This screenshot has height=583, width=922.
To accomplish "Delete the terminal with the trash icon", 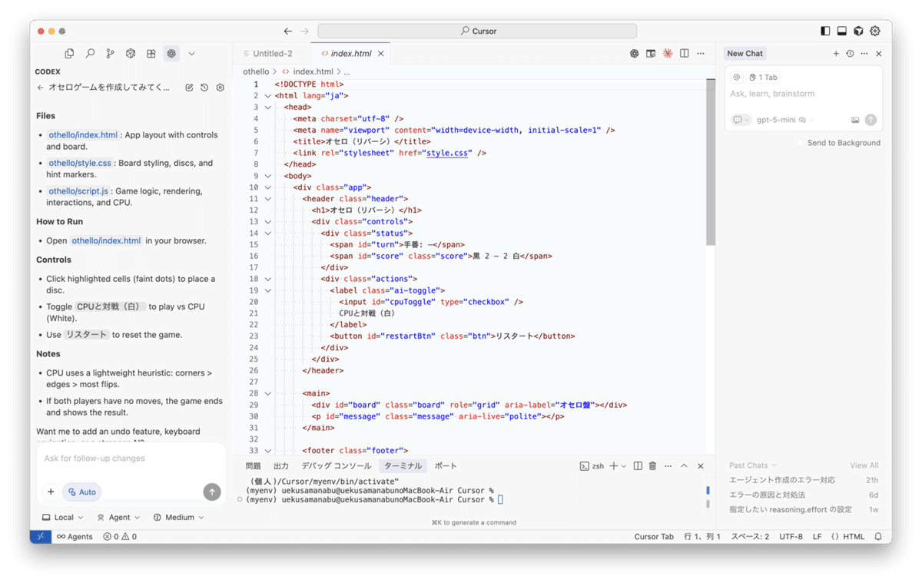I will tap(652, 465).
